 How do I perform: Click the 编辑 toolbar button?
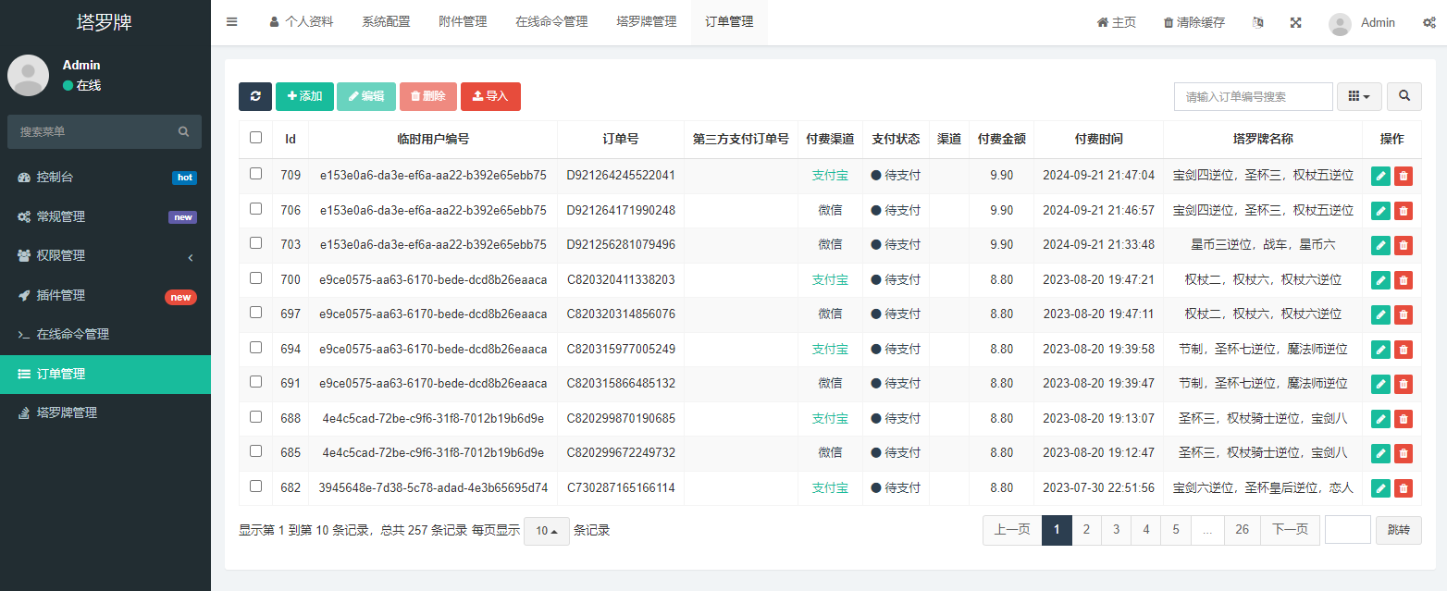366,96
